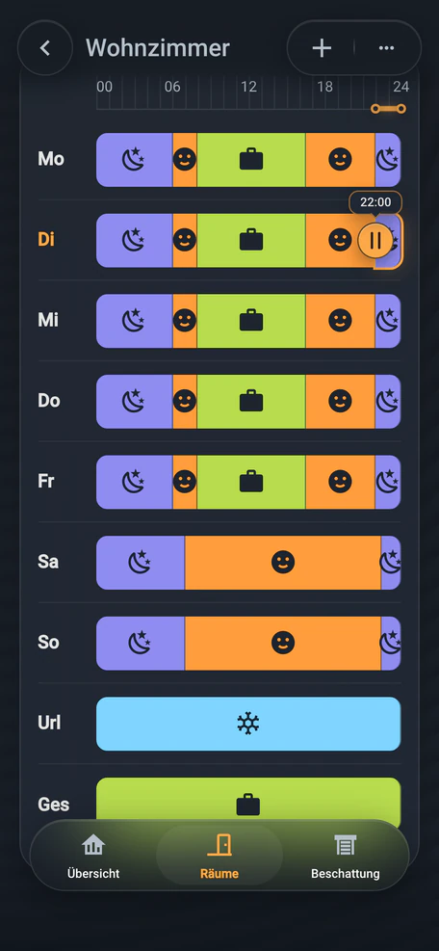The width and height of the screenshot is (439, 951).
Task: Select the So day label
Action: coord(48,643)
